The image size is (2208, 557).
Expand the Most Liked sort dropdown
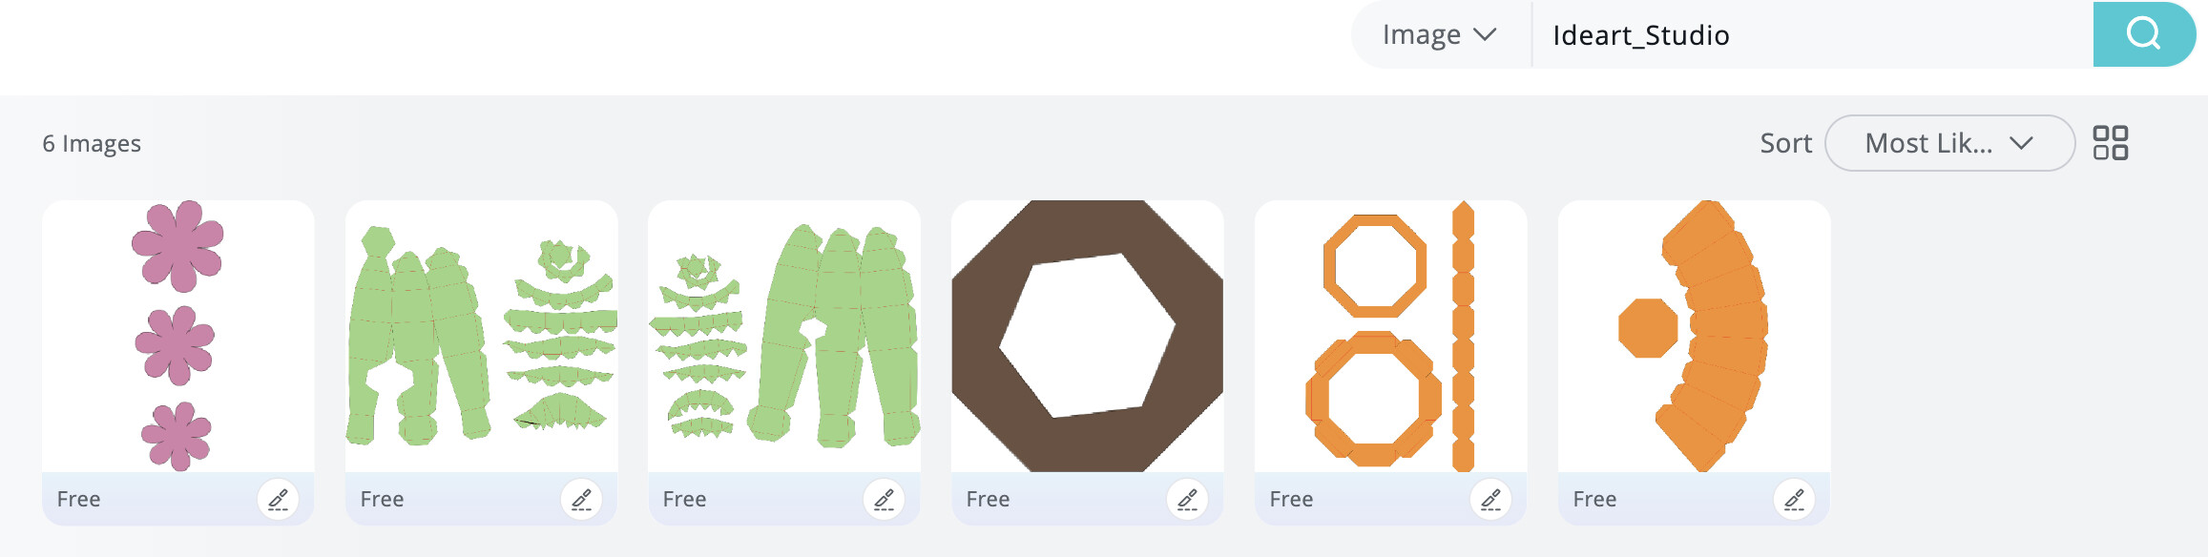click(1949, 143)
